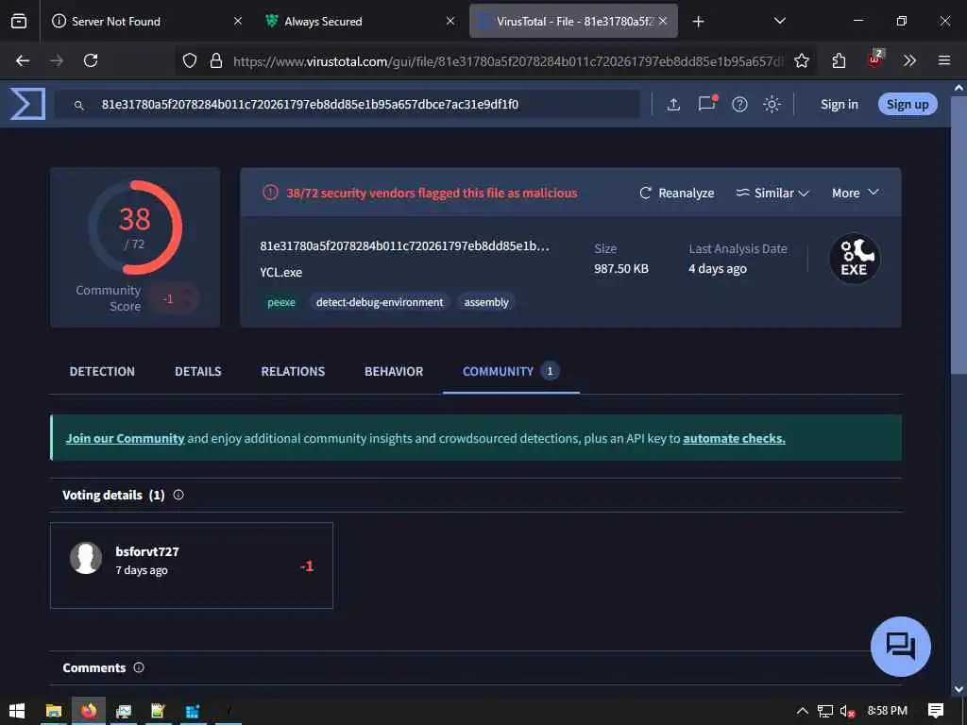The image size is (967, 725).
Task: Select the COMMUNITY tab
Action: click(x=511, y=371)
